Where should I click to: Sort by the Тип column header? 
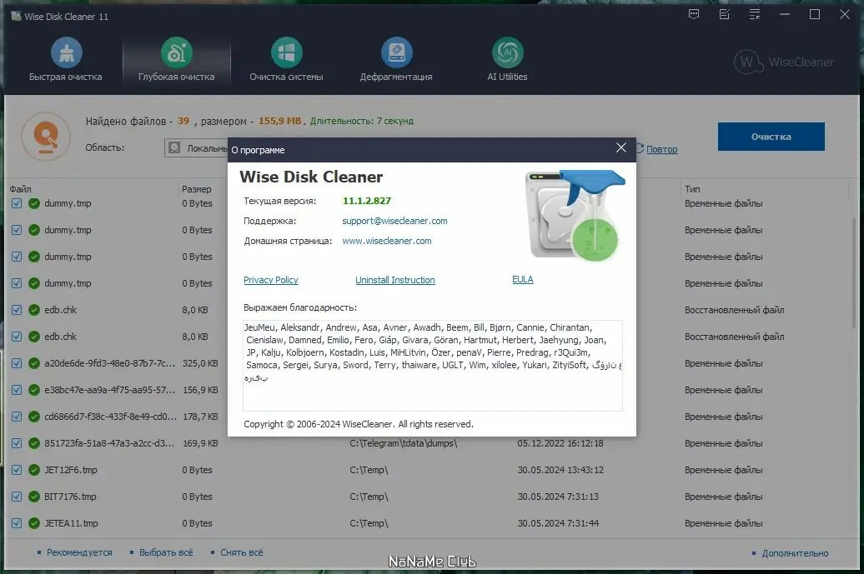(x=692, y=189)
